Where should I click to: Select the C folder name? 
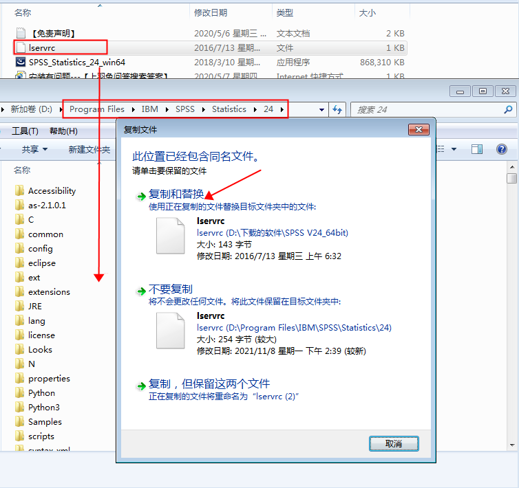coord(31,219)
